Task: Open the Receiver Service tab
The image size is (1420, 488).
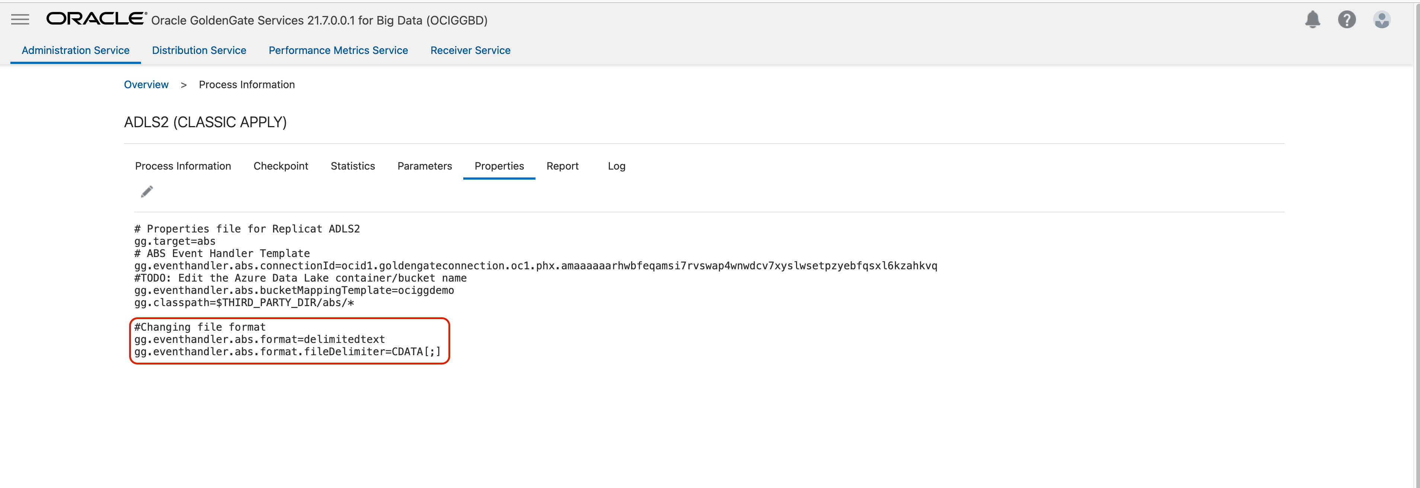Action: pos(470,50)
